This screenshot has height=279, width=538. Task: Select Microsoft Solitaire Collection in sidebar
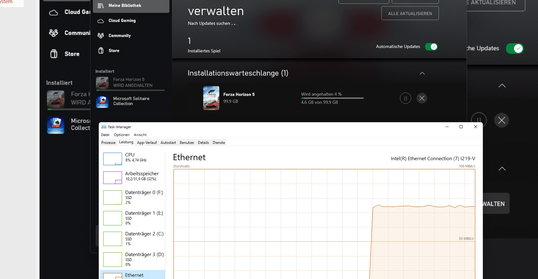pos(130,101)
